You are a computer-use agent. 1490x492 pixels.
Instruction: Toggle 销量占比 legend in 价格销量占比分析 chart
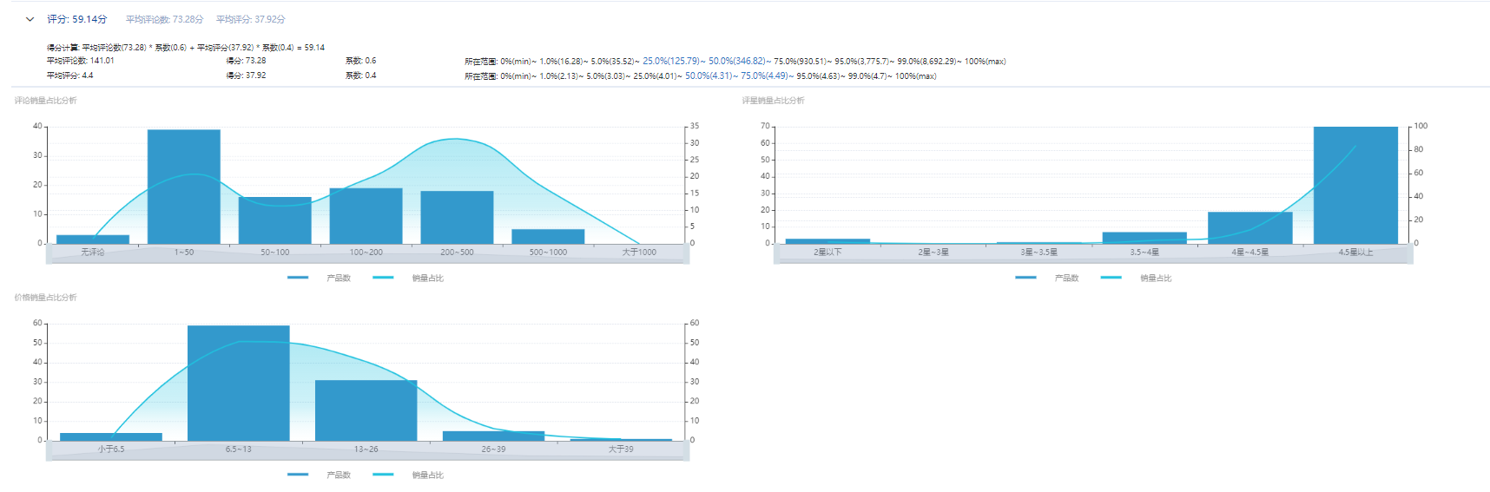pos(408,475)
